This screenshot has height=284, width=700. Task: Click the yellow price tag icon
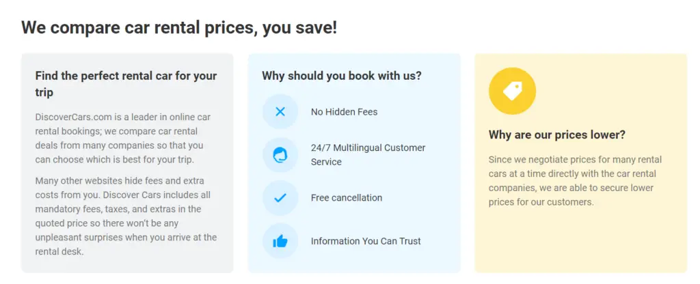512,91
